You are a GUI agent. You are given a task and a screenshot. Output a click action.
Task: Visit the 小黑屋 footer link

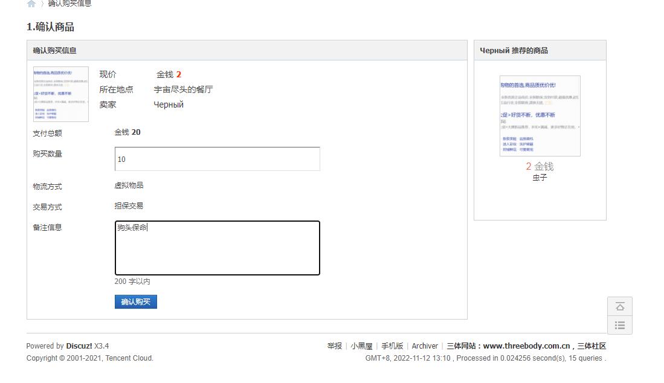[361, 346]
